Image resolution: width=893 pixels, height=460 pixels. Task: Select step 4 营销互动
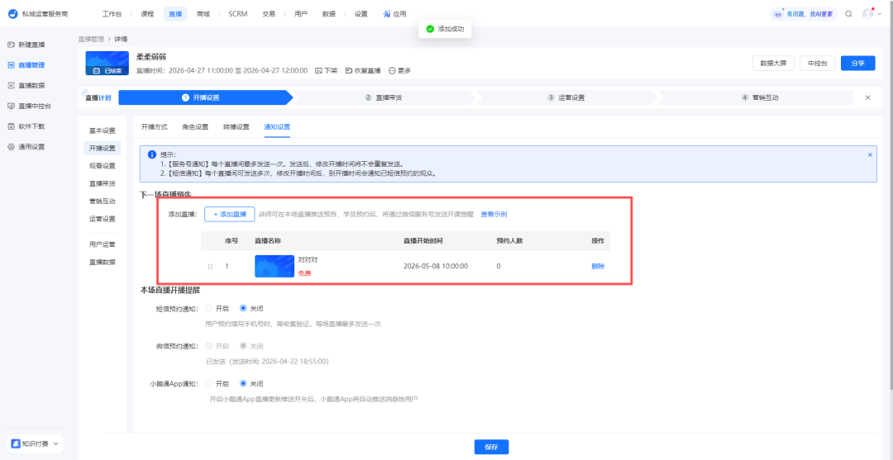click(760, 97)
